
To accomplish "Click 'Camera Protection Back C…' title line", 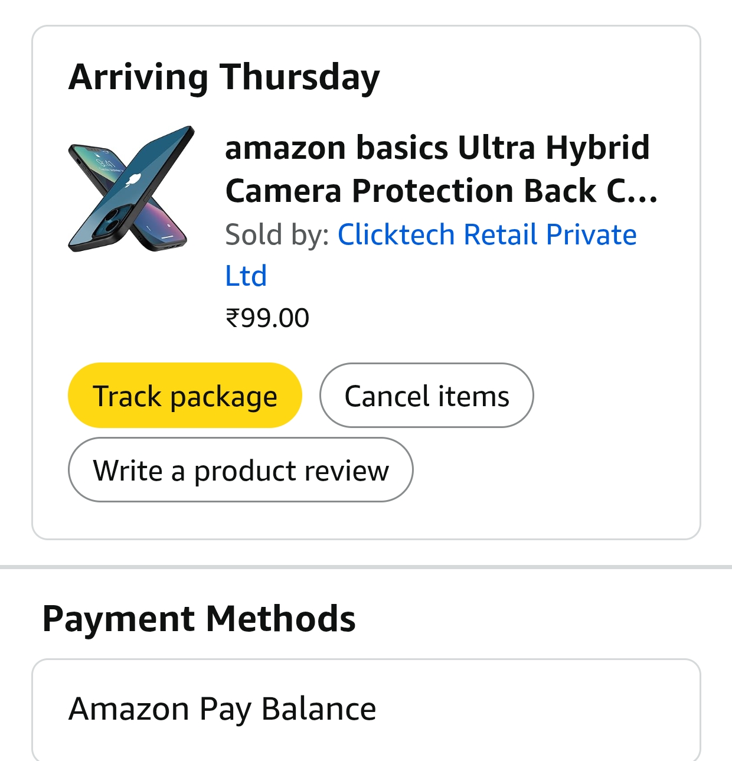I will (x=440, y=191).
